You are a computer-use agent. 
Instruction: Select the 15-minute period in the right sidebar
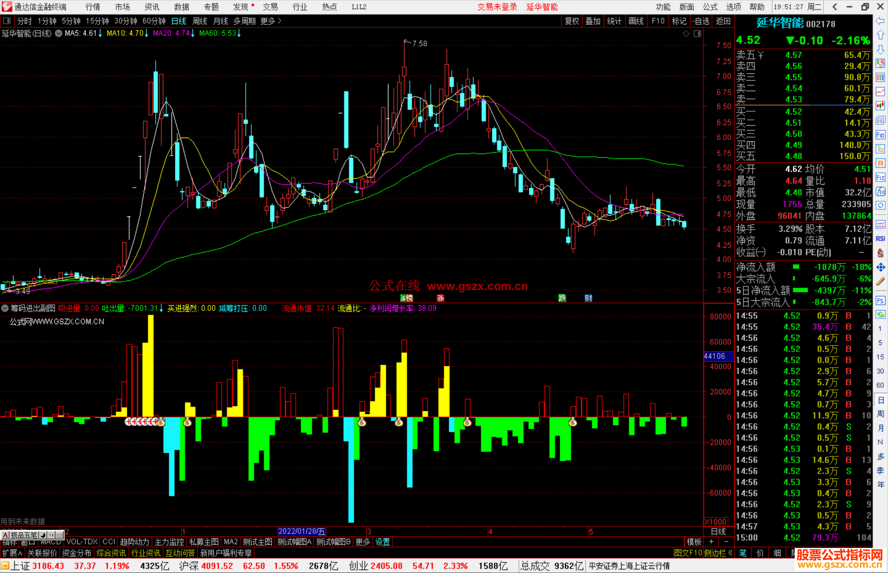[x=880, y=357]
